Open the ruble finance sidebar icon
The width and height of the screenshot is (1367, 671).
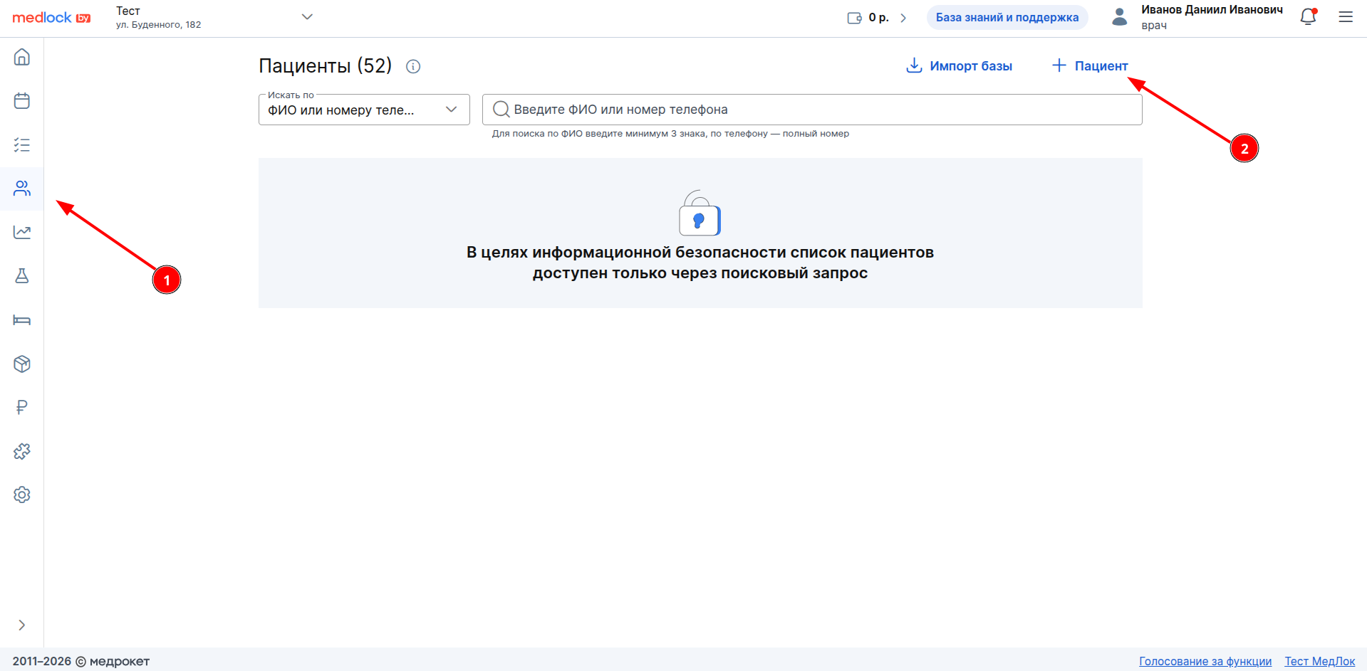pyautogui.click(x=22, y=407)
